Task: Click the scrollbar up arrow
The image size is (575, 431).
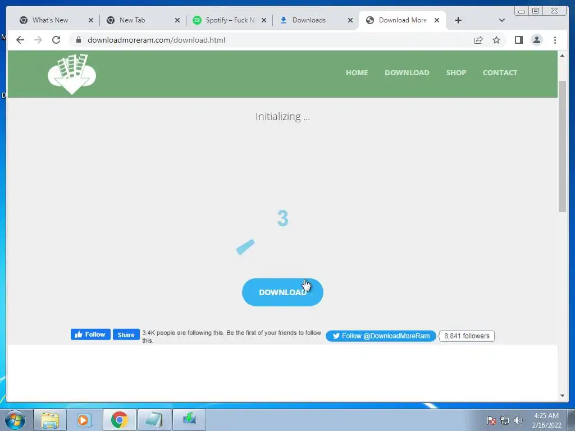Action: (x=563, y=56)
